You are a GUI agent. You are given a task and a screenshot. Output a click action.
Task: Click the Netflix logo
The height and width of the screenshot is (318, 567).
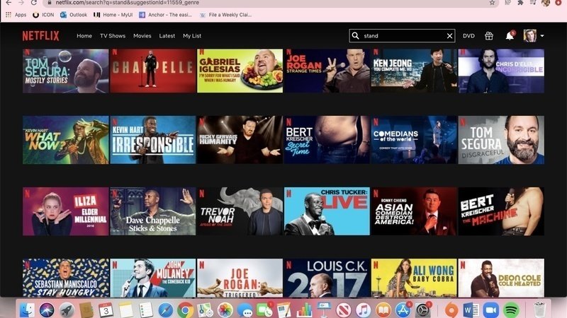[x=40, y=36]
